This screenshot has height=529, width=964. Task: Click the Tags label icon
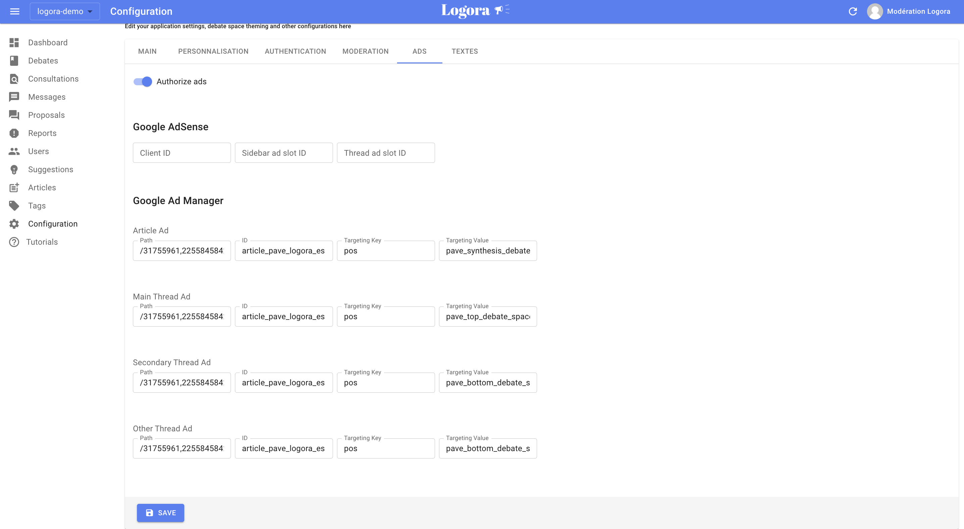point(14,205)
